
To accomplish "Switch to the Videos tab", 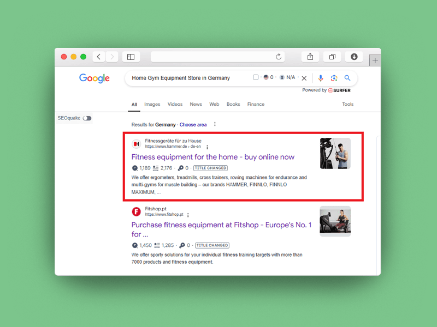I will (x=175, y=104).
